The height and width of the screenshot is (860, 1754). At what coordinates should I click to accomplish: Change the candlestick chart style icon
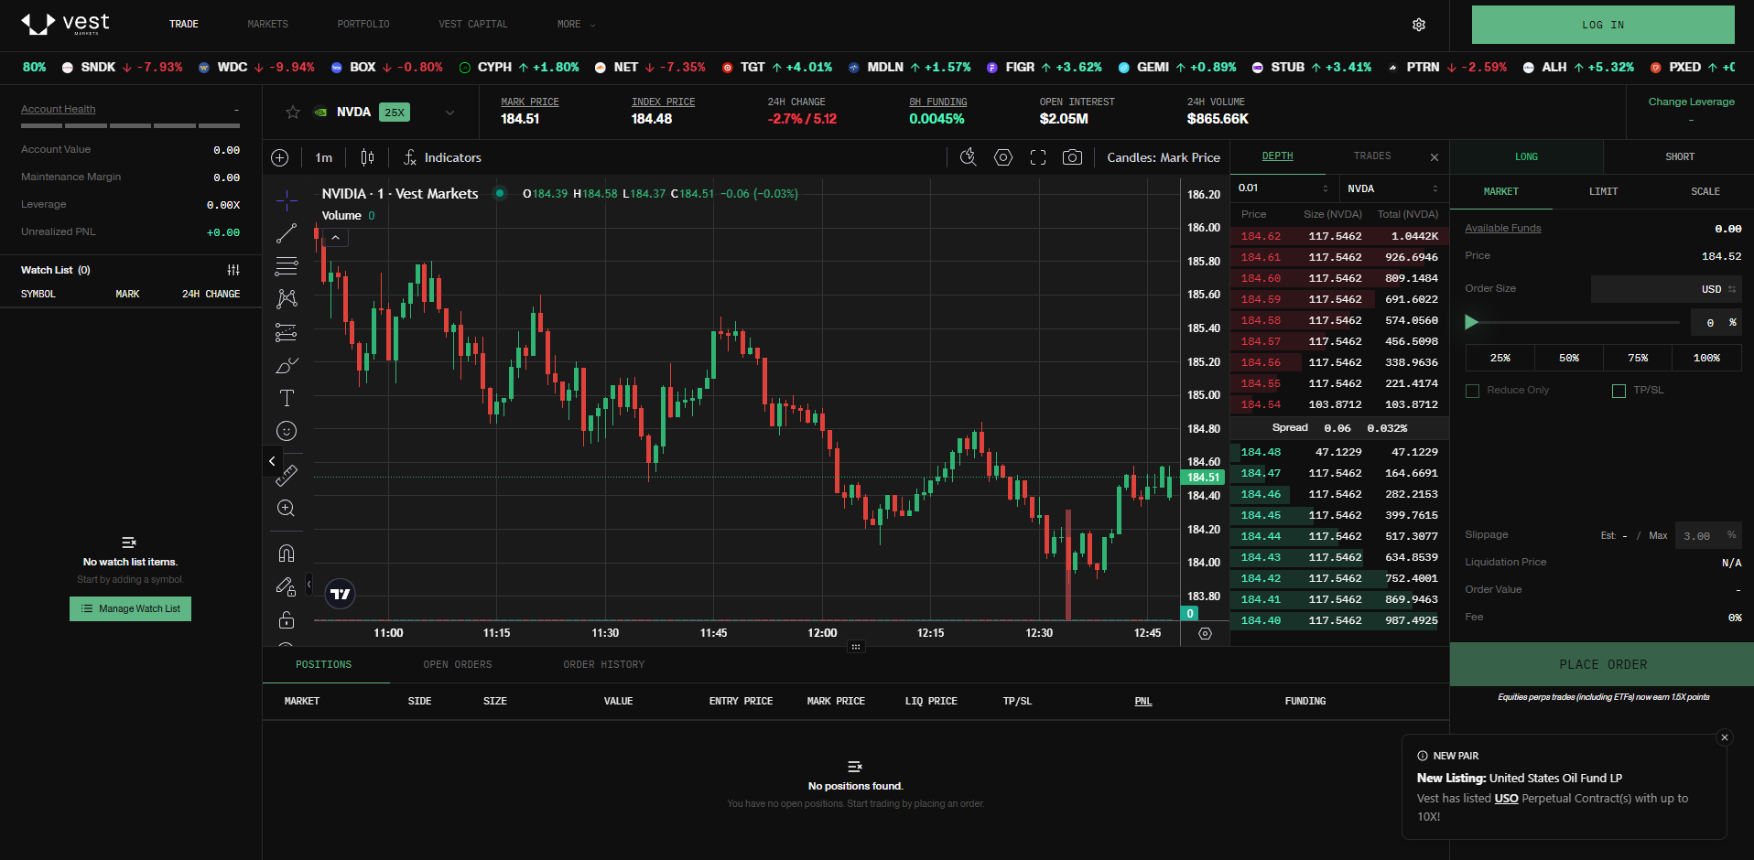[367, 157]
